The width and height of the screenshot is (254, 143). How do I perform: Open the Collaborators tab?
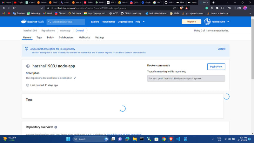pyautogui.click(x=66, y=37)
